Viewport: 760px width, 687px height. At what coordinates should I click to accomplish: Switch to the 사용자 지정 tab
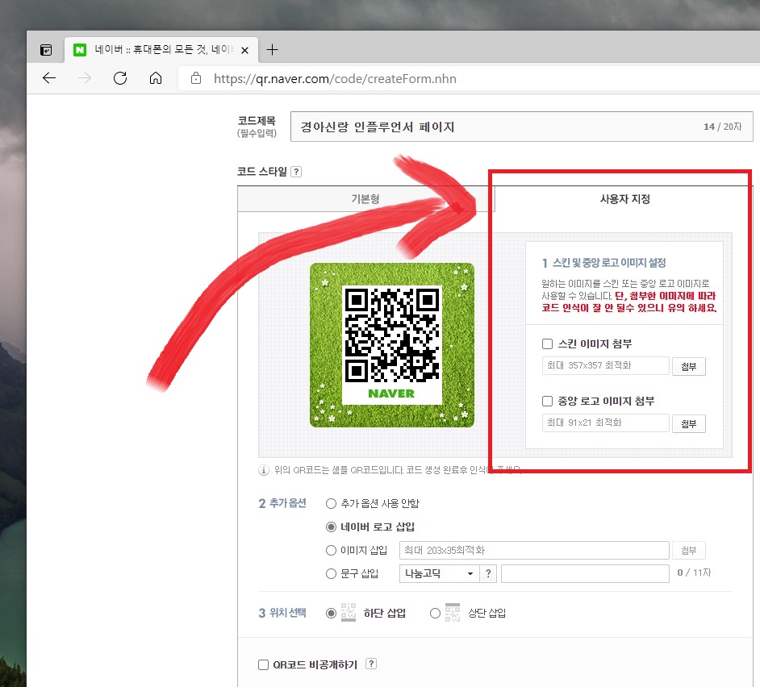point(624,198)
